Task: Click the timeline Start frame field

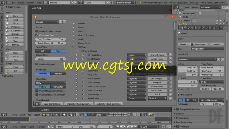Action: (66, 127)
